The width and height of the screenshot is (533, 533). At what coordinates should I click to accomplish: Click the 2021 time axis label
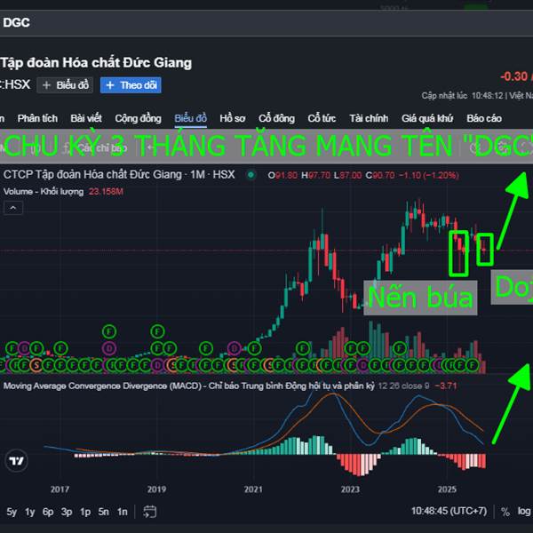click(x=253, y=489)
